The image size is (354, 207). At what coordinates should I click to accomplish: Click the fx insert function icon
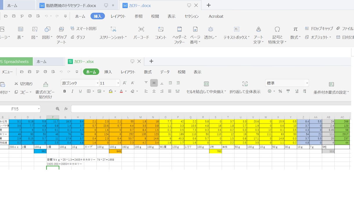coord(66,109)
